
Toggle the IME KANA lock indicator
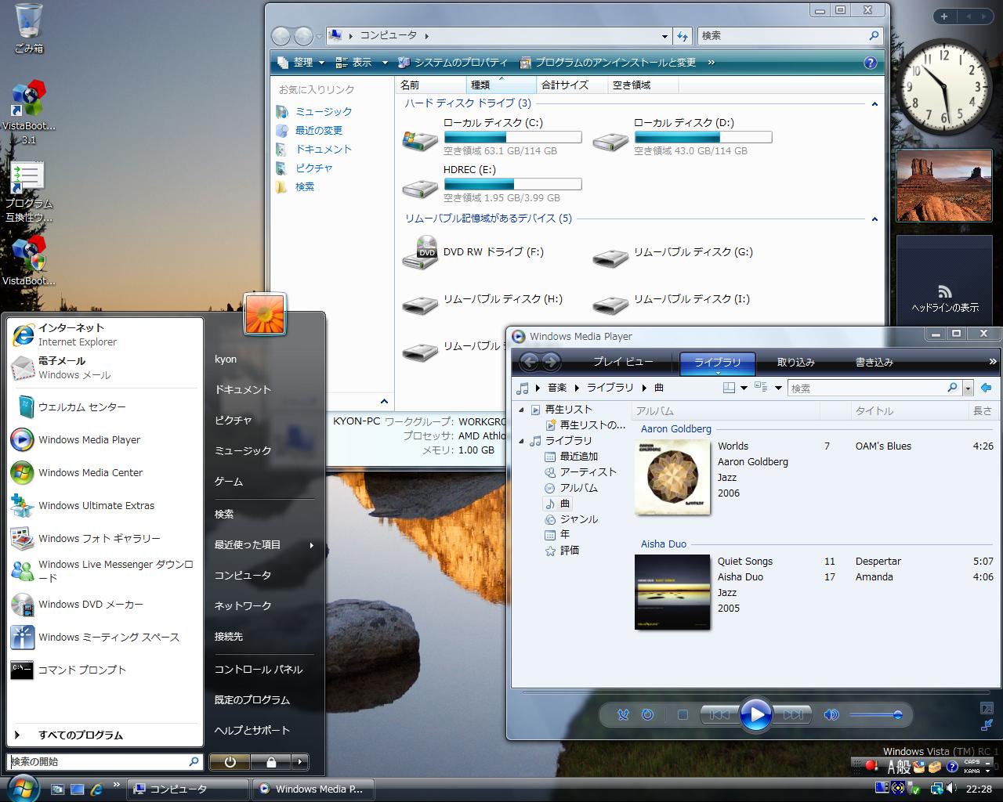(x=972, y=771)
